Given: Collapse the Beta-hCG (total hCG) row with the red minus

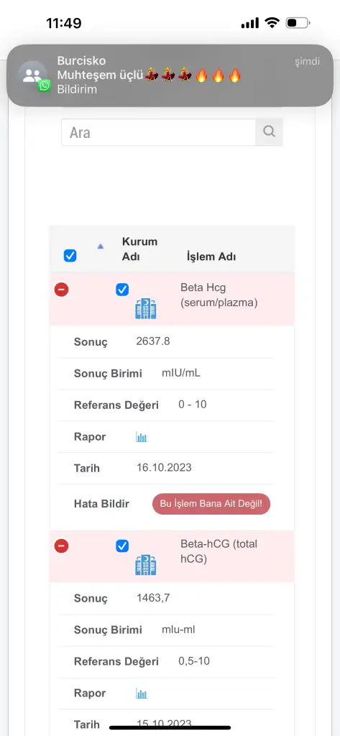Looking at the screenshot, I should click(62, 546).
